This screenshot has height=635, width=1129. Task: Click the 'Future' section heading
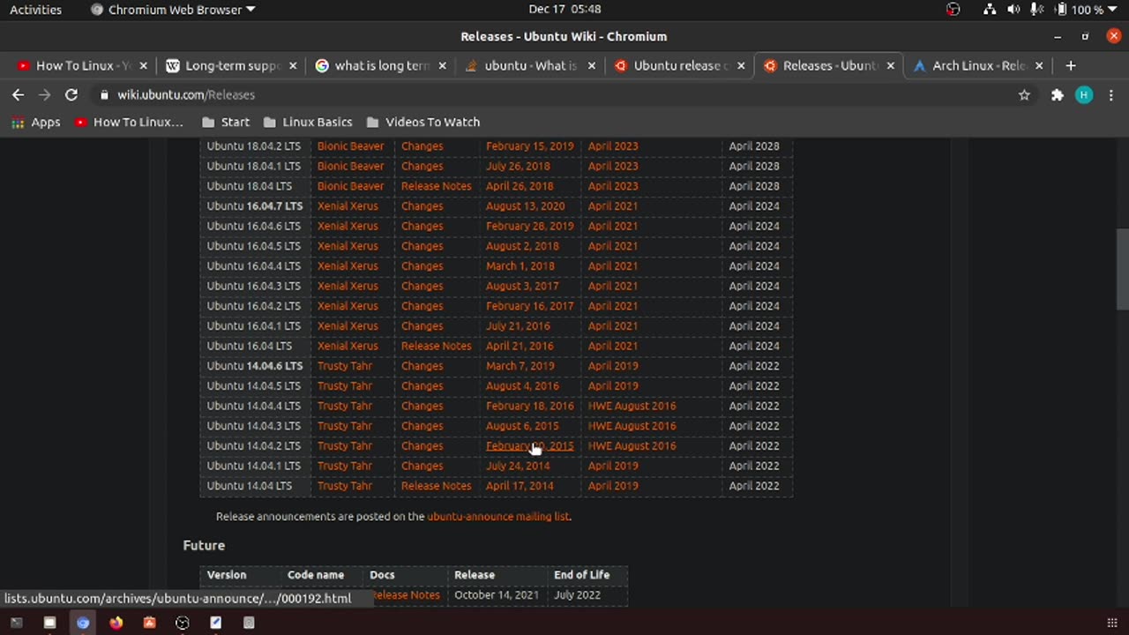pyautogui.click(x=204, y=545)
